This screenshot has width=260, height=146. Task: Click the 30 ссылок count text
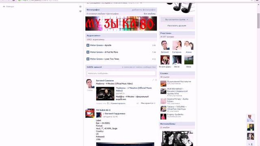[x=165, y=77]
